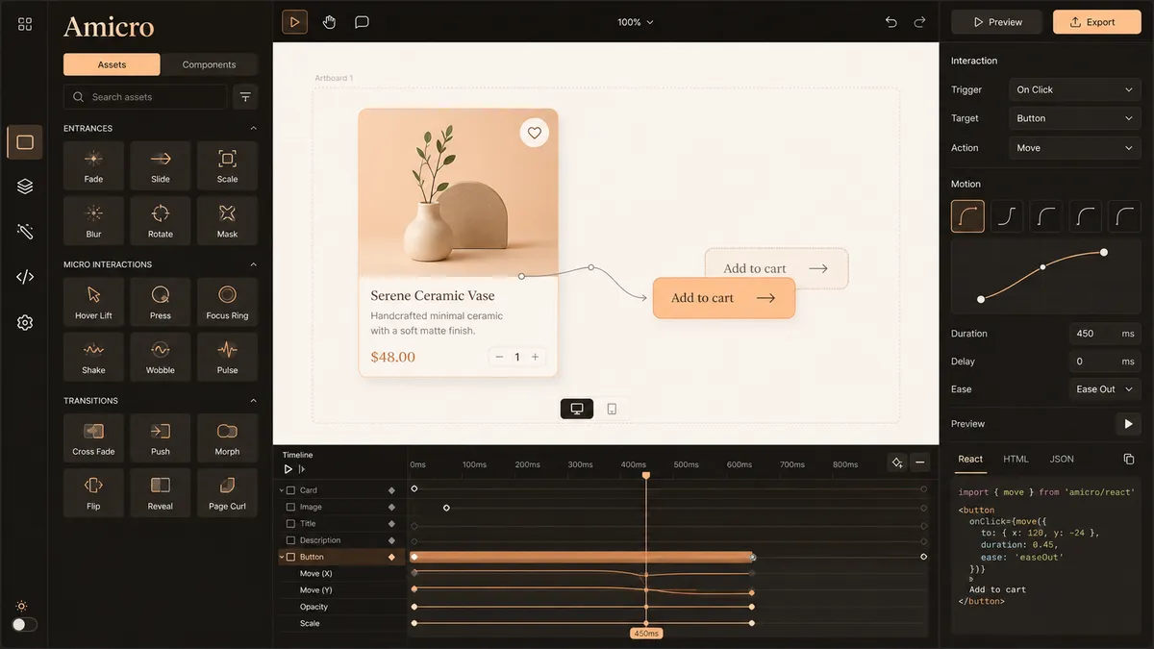Select the Focus Ring micro interaction
1154x649 pixels.
[227, 302]
